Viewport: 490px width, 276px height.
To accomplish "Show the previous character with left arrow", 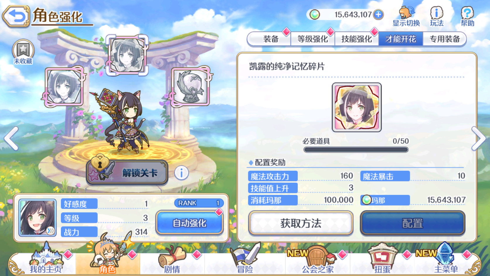I will click(11, 139).
